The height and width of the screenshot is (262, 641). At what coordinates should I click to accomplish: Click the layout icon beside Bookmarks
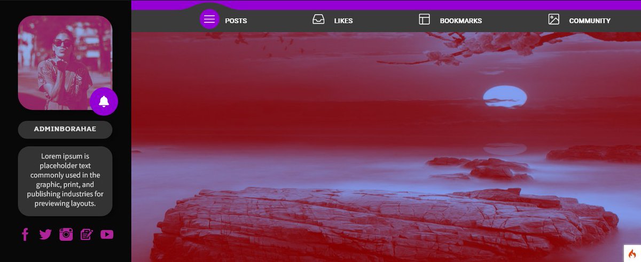coord(424,20)
